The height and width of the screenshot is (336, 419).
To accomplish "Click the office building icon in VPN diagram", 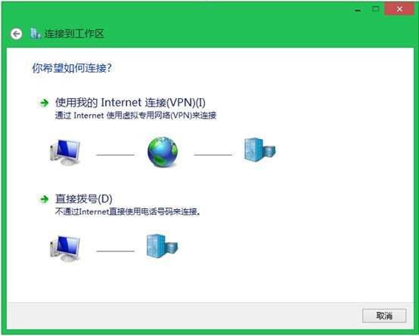I will click(x=259, y=150).
